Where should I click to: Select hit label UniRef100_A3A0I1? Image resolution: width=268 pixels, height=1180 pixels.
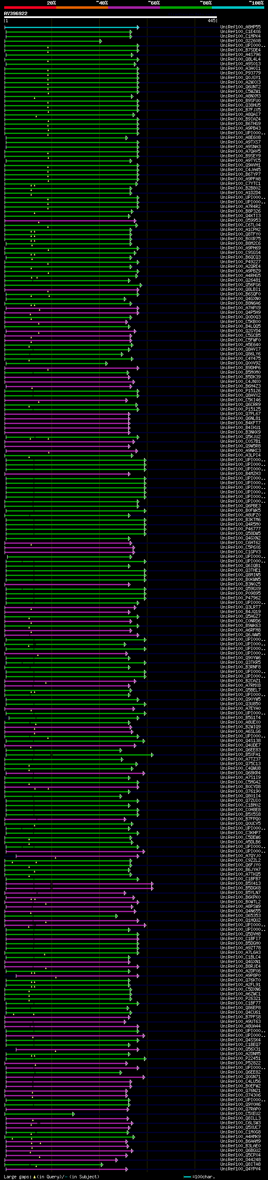pyautogui.click(x=240, y=69)
